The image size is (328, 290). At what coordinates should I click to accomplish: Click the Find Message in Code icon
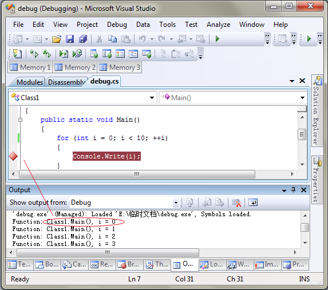point(189,202)
